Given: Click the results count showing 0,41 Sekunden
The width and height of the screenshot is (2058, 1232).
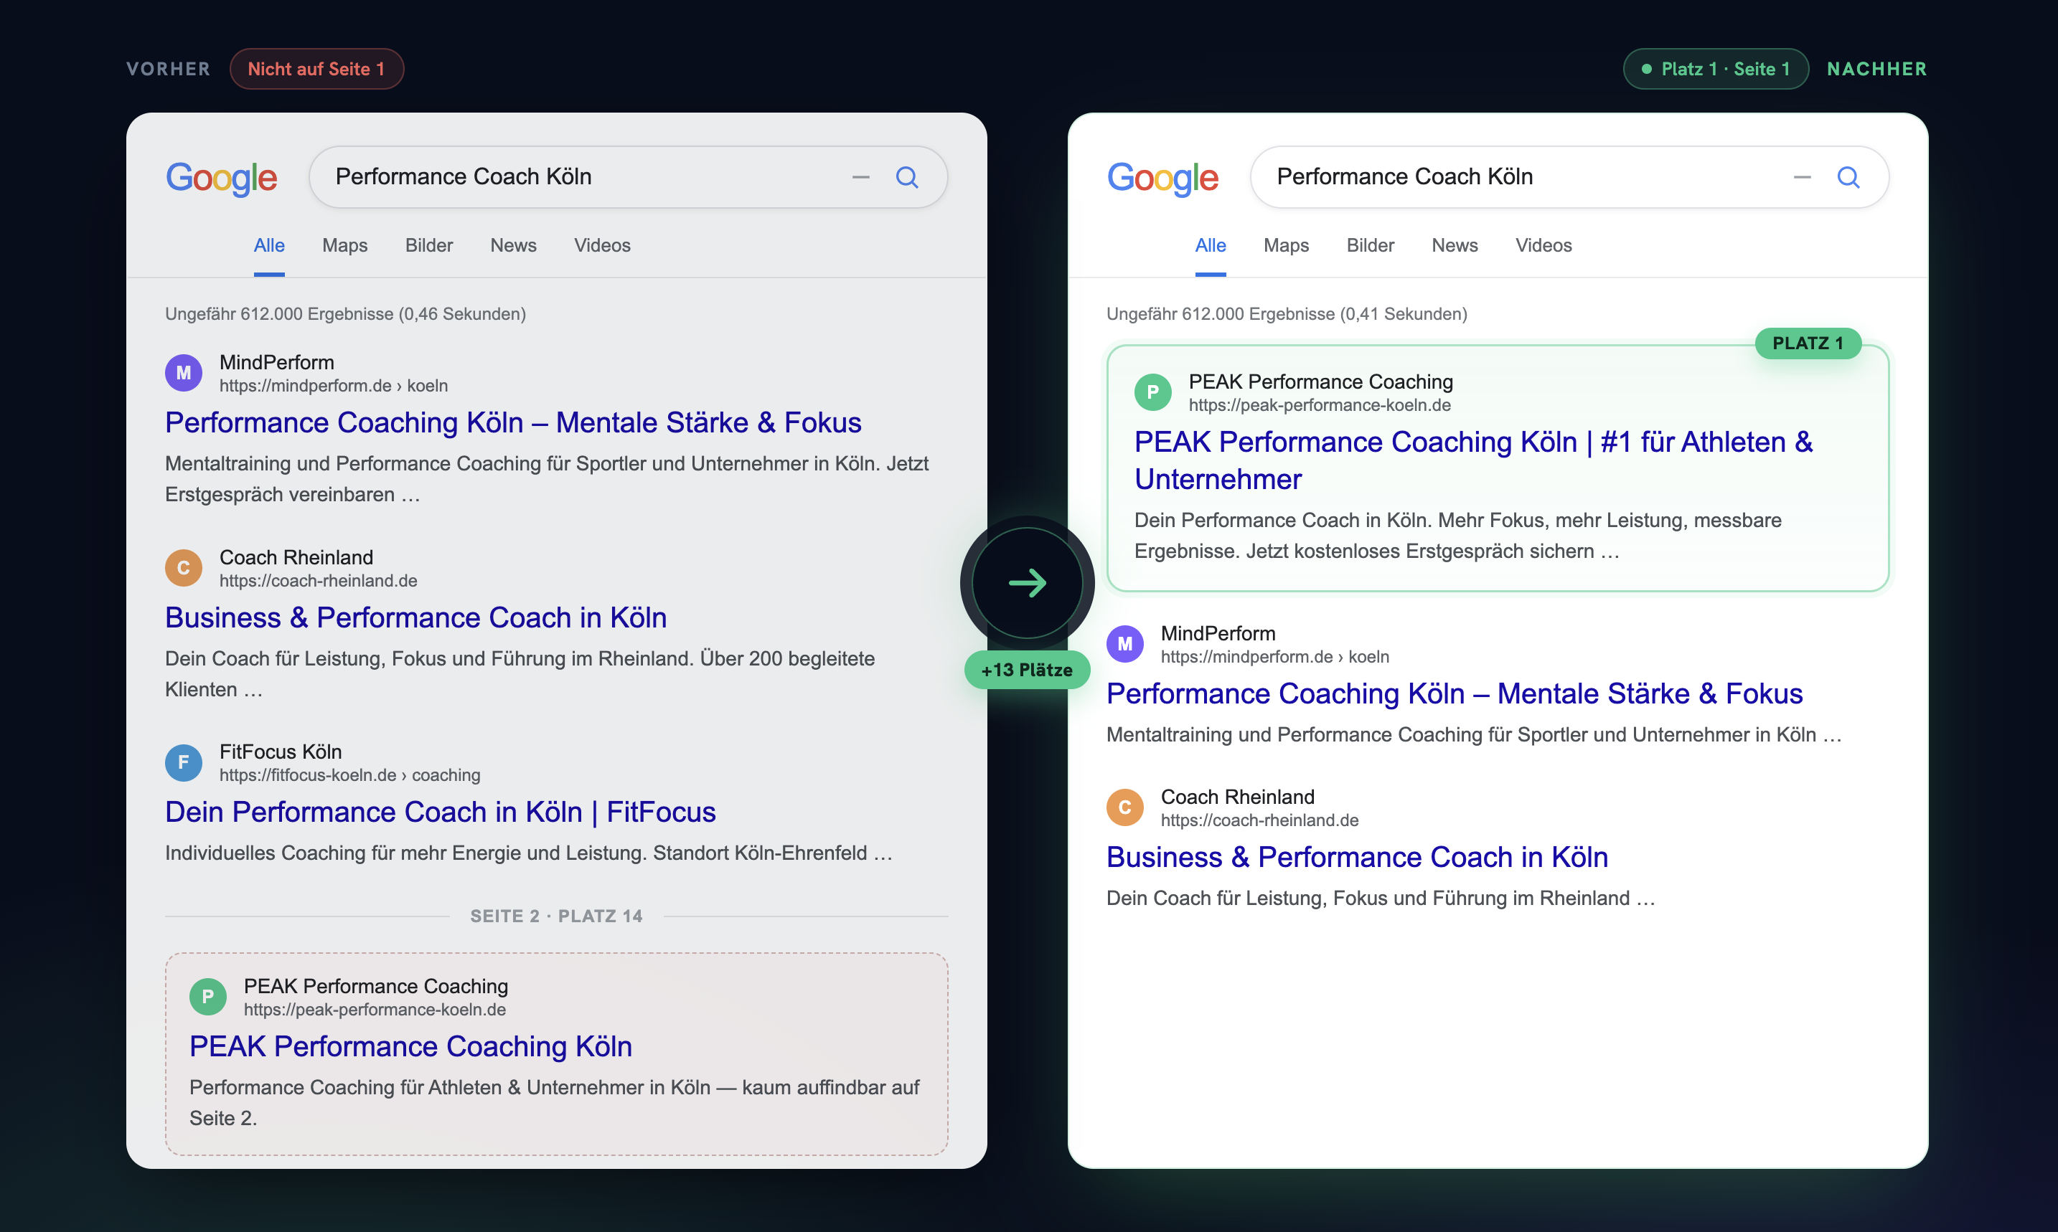Looking at the screenshot, I should point(1287,314).
